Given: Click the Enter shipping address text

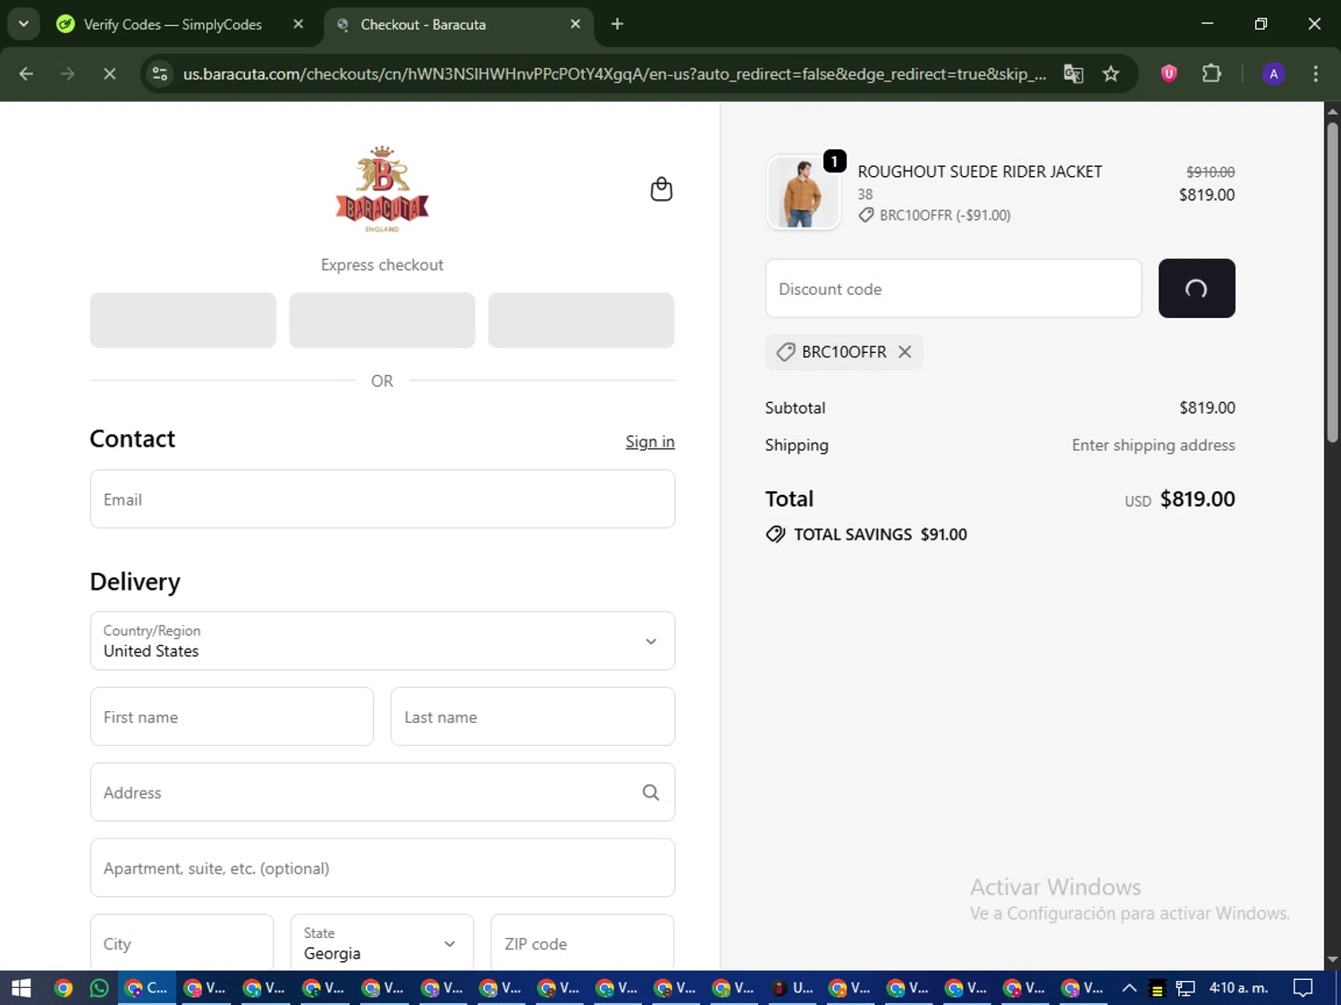Looking at the screenshot, I should pyautogui.click(x=1153, y=445).
